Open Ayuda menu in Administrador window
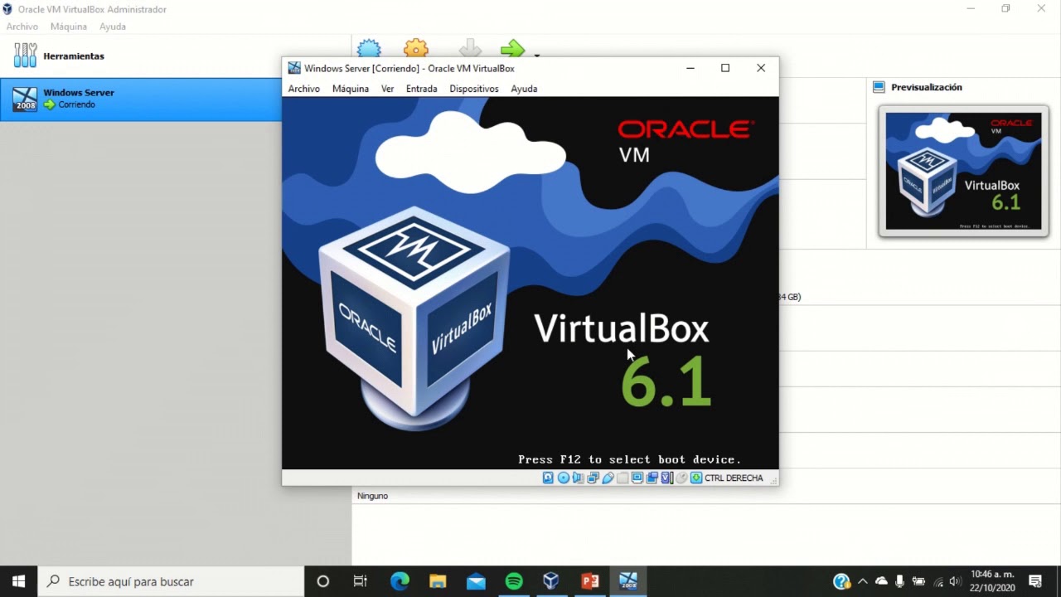The width and height of the screenshot is (1061, 597). (113, 27)
